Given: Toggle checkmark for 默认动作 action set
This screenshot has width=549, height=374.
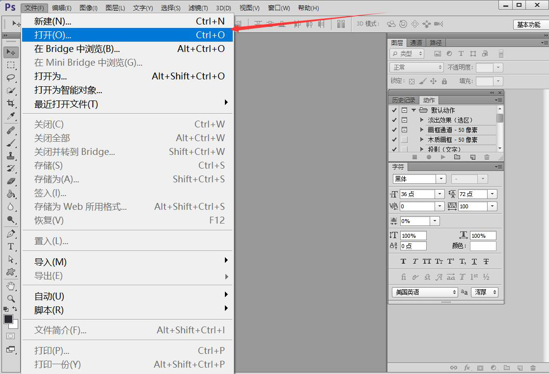Looking at the screenshot, I should [x=394, y=110].
